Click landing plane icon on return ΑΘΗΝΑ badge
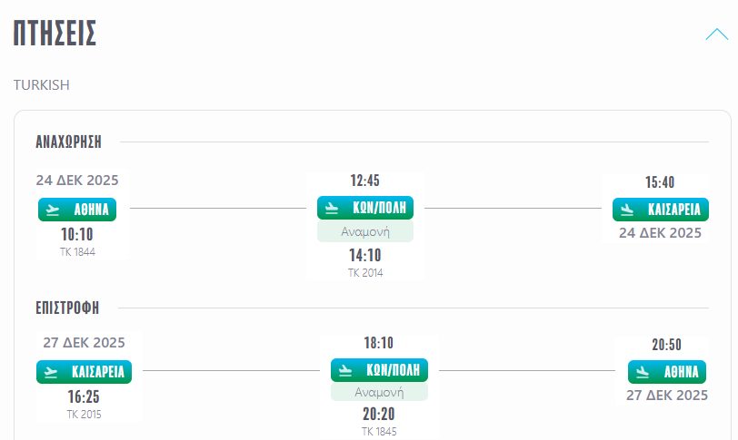 coord(643,372)
